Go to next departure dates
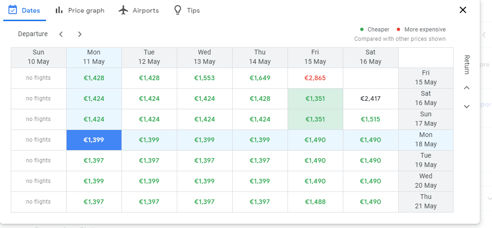The image size is (492, 228). [80, 34]
